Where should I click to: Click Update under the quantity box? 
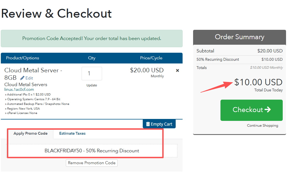(92, 85)
